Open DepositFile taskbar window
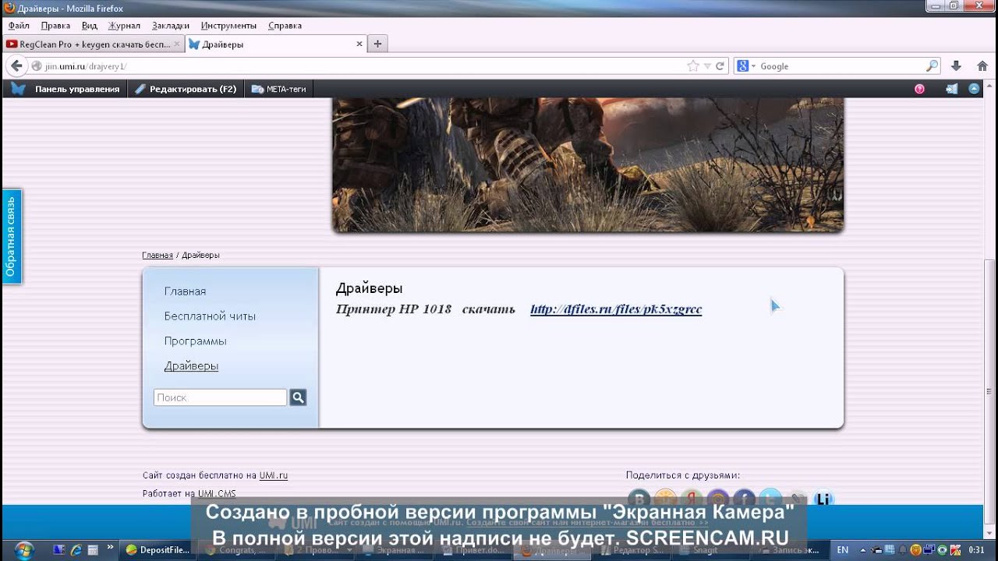Image resolution: width=998 pixels, height=561 pixels. (158, 550)
